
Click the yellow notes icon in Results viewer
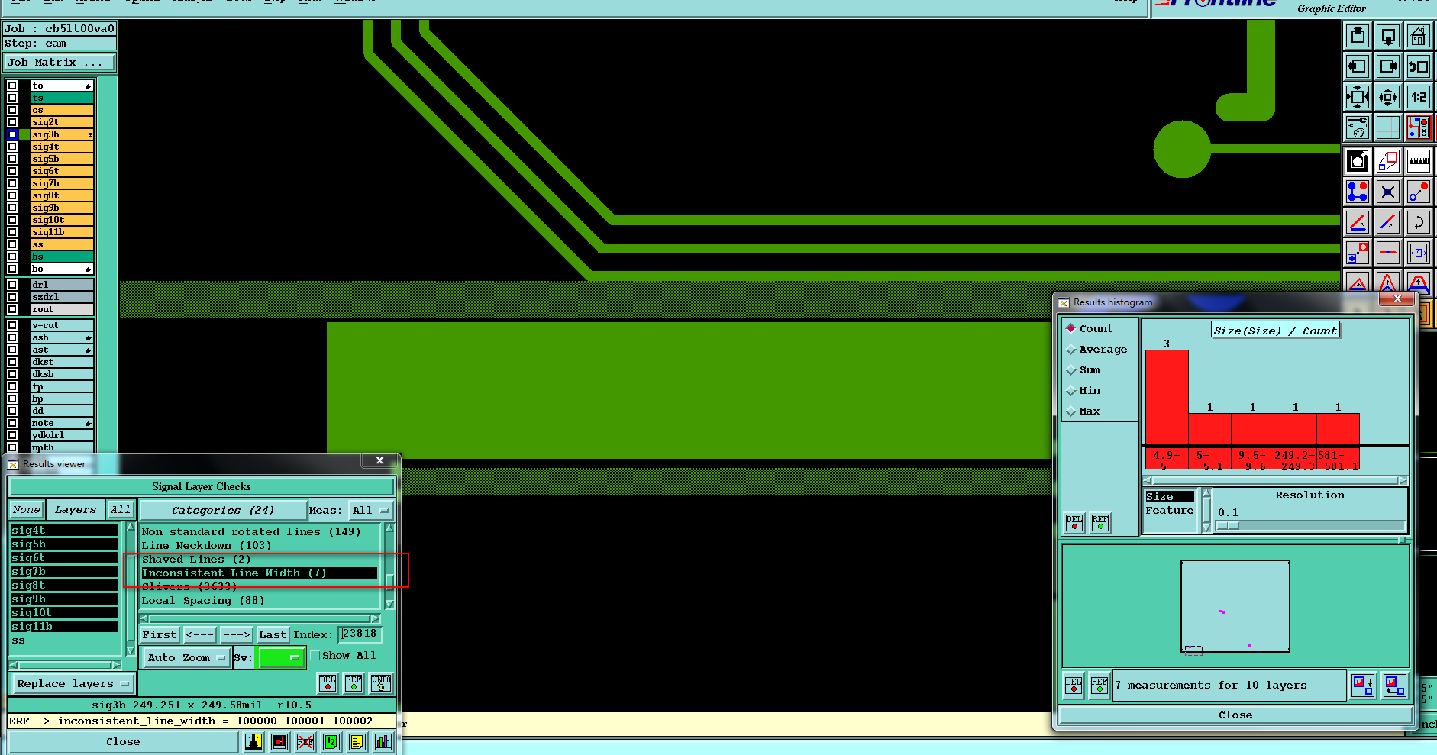pyautogui.click(x=357, y=741)
